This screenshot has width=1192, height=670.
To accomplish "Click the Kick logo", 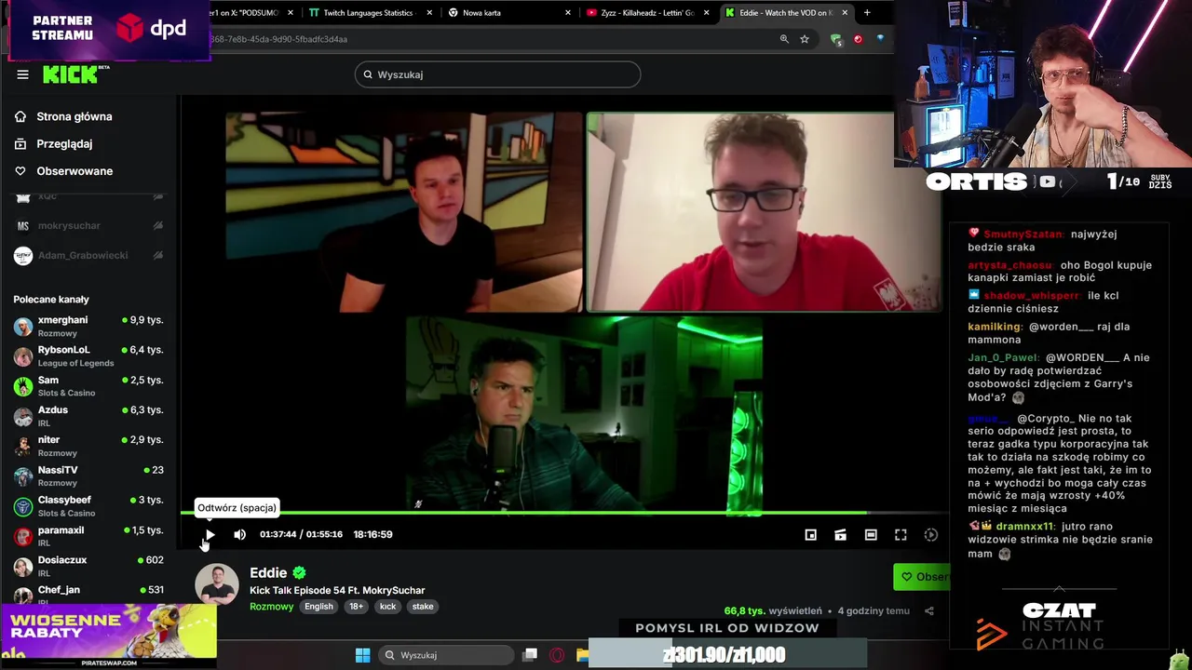I will click(x=75, y=74).
